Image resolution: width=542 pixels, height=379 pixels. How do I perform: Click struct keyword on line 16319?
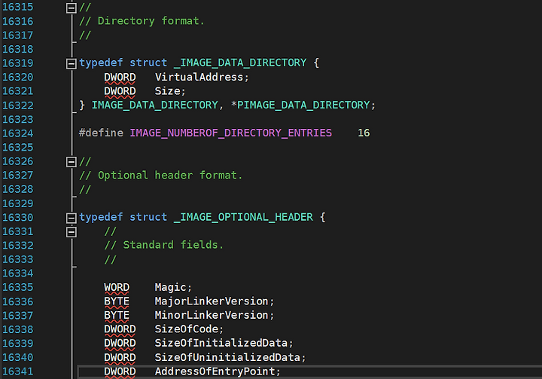148,63
